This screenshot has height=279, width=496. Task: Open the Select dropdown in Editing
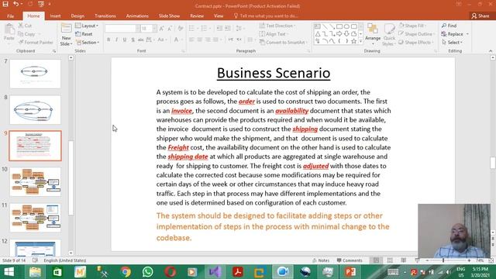point(453,43)
